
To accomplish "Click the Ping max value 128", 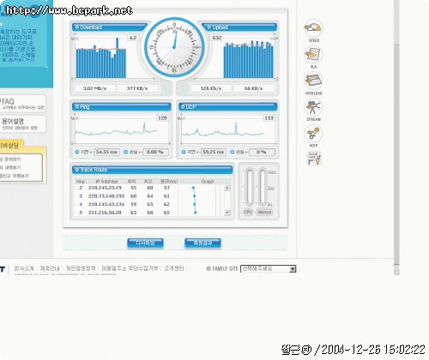I will pyautogui.click(x=162, y=118).
